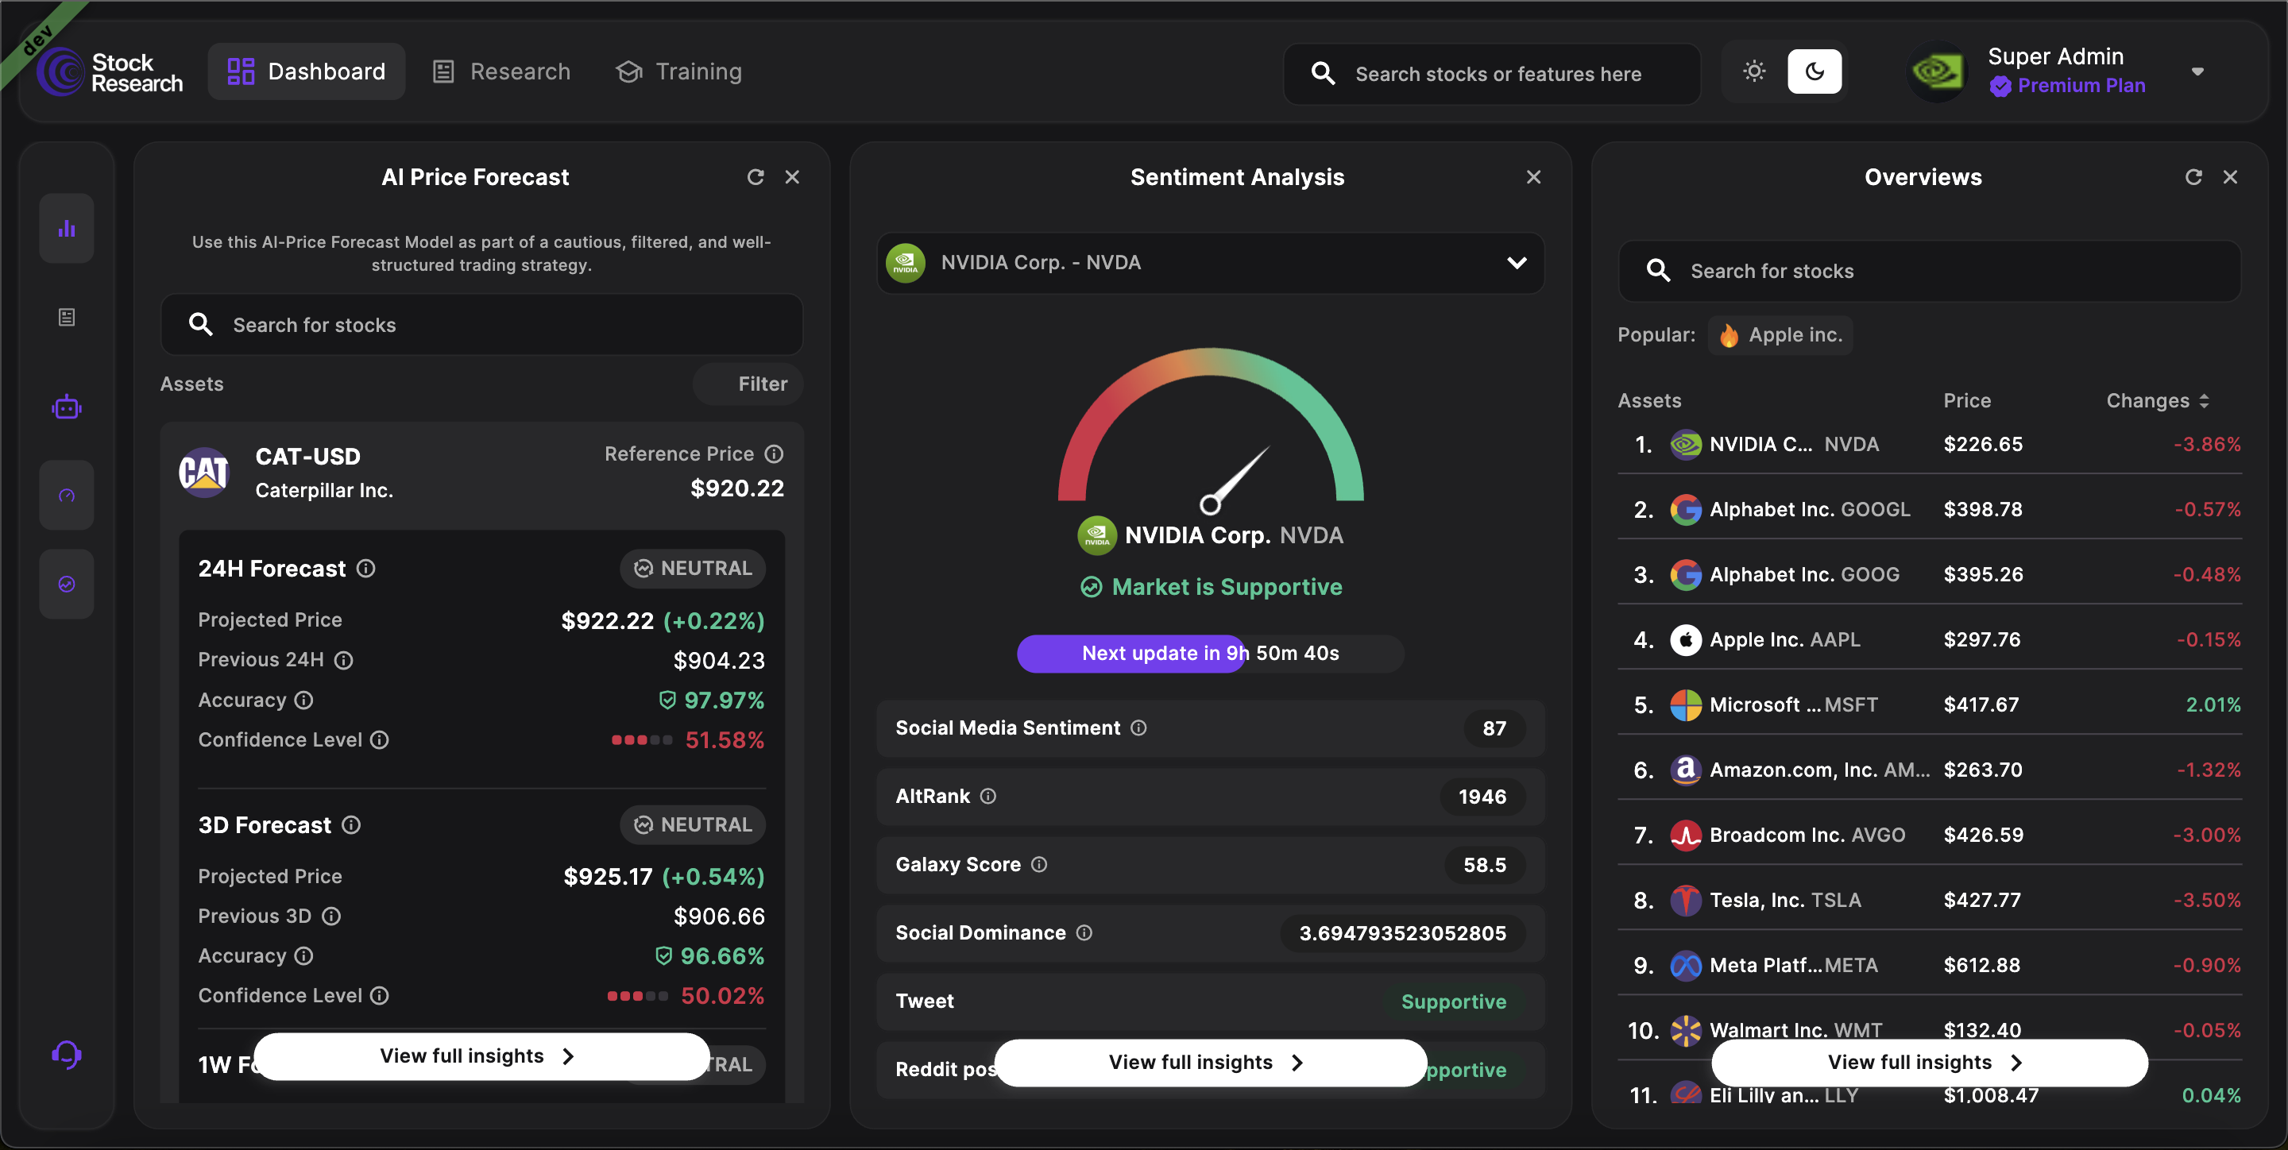Close the AI Price Forecast panel
This screenshot has width=2288, height=1150.
coord(792,177)
